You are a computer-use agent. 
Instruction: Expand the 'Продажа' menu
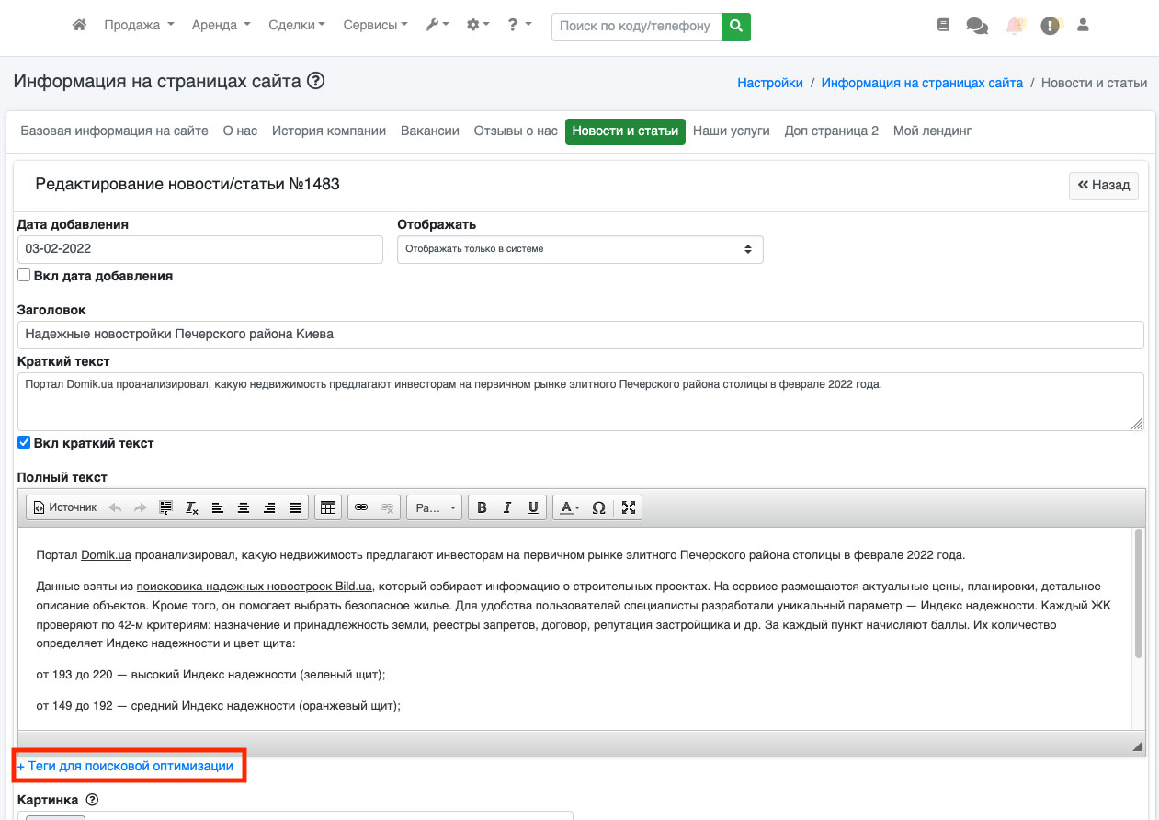pyautogui.click(x=139, y=26)
